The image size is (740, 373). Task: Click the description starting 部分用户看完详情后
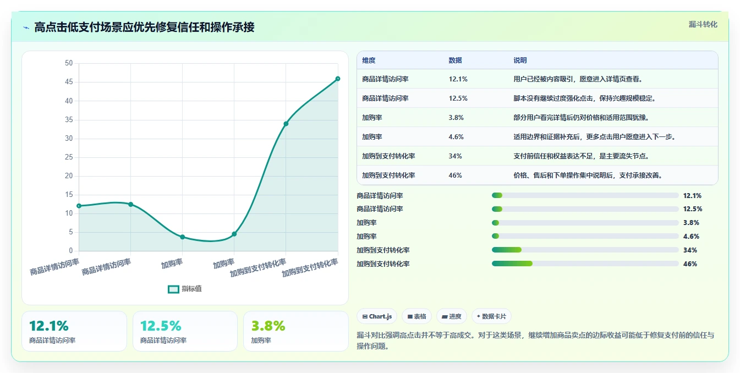tap(582, 118)
